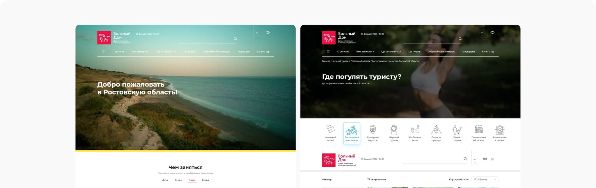Toggle accessibility eye icon on left page header
This screenshot has width=596, height=188.
tap(268, 33)
